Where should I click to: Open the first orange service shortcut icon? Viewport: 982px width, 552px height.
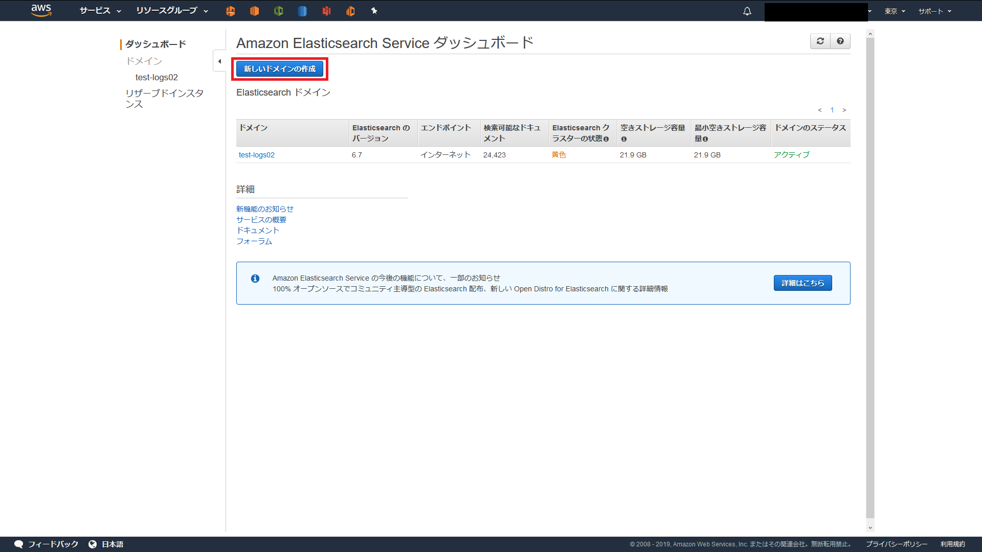(x=230, y=11)
